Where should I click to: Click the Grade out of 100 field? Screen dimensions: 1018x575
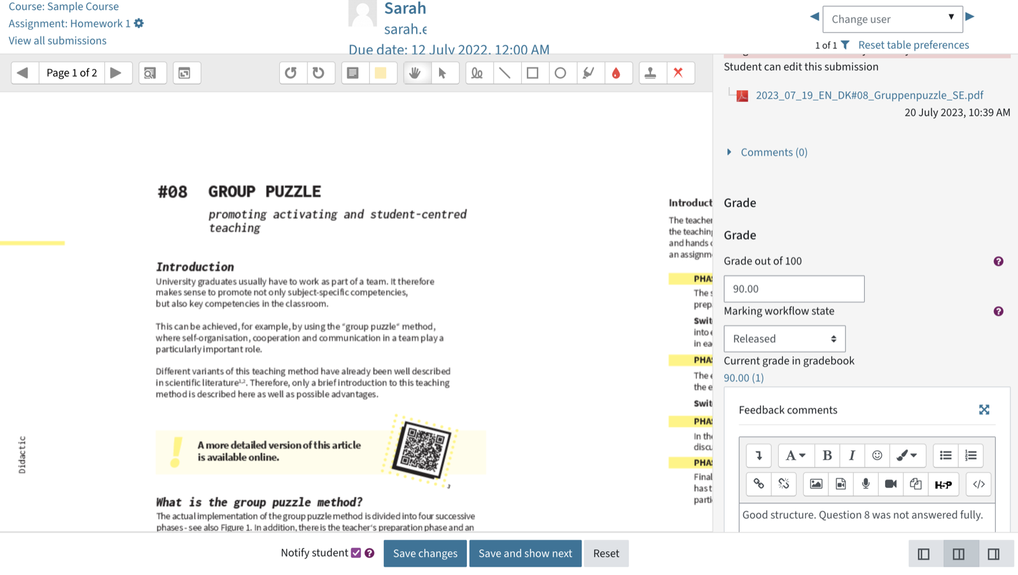[x=794, y=289]
